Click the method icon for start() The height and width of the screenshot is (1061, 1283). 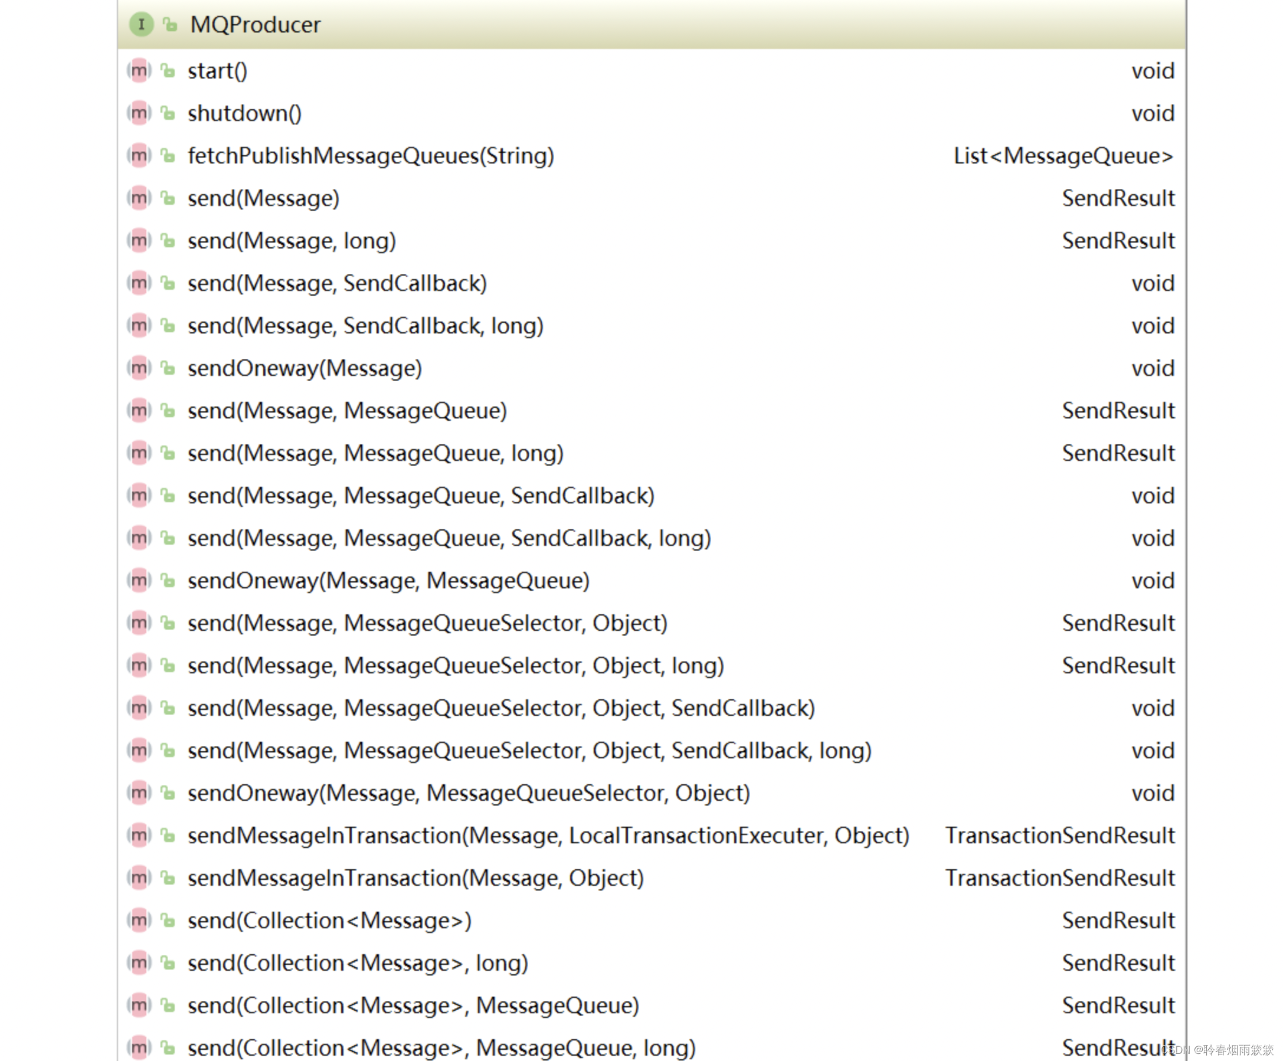tap(139, 71)
